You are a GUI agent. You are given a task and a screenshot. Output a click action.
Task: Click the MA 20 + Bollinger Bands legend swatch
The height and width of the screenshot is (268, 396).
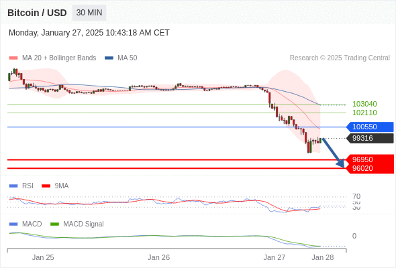[x=13, y=58]
